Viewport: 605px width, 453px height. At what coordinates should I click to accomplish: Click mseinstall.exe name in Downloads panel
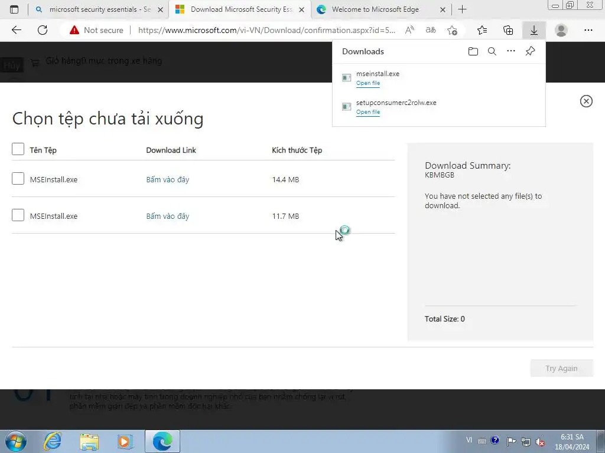point(378,74)
